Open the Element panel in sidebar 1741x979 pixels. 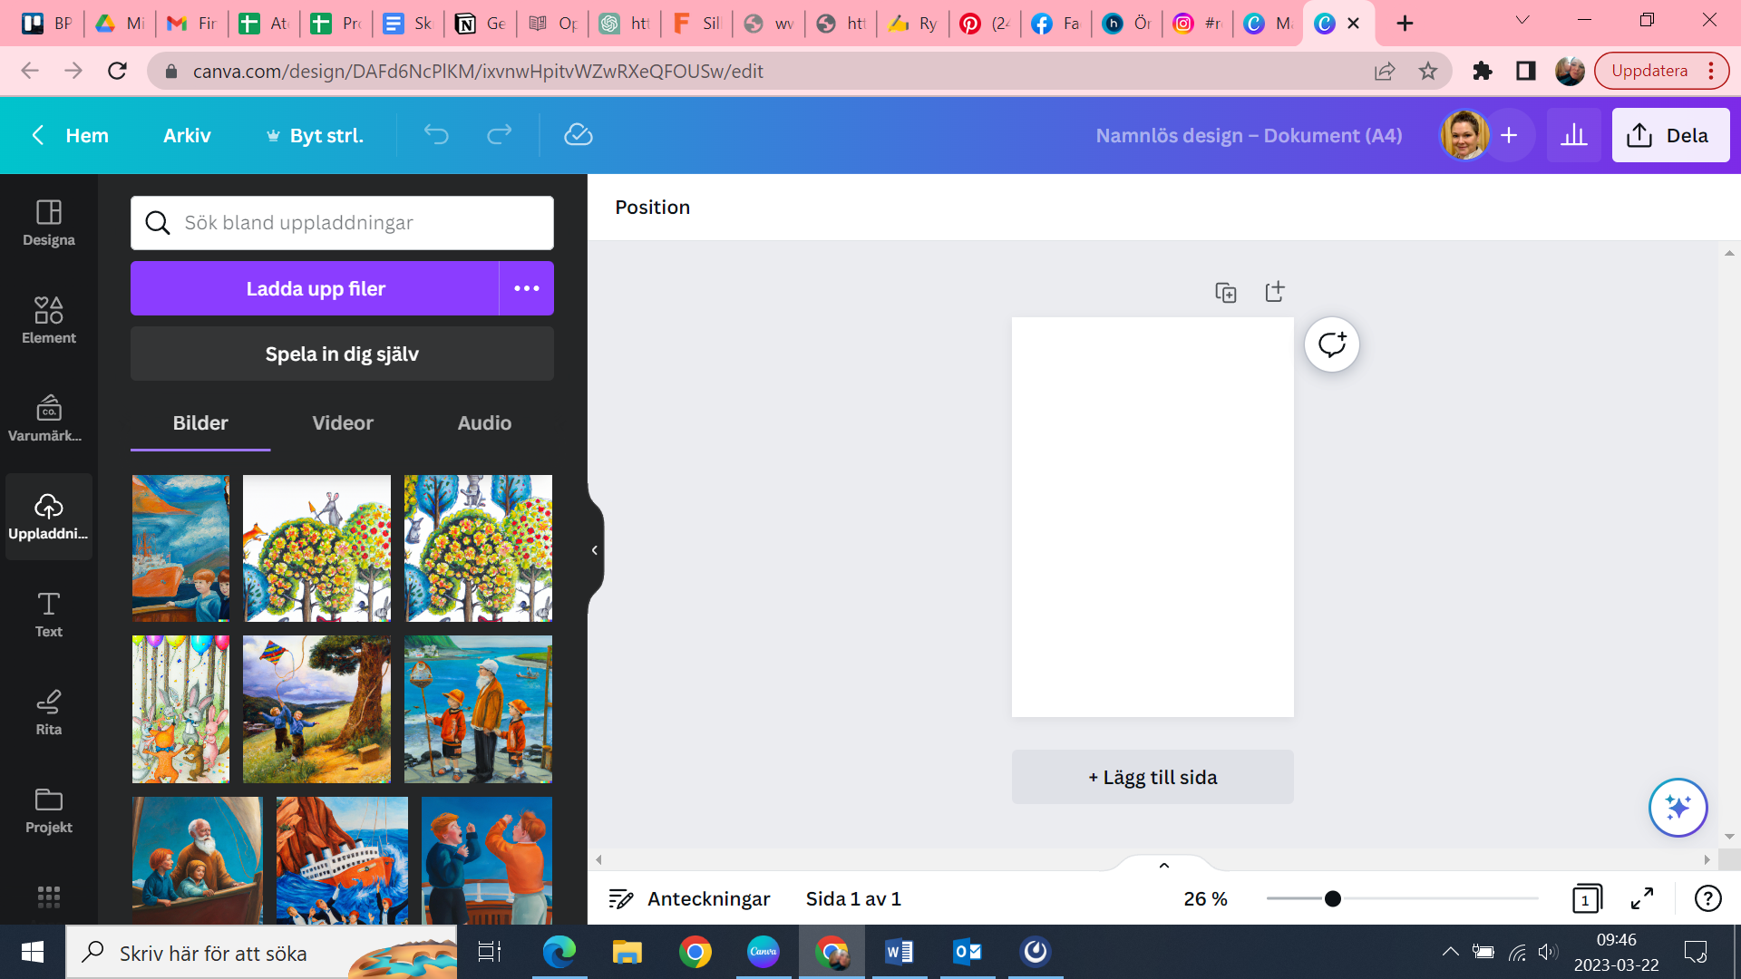[x=49, y=321]
